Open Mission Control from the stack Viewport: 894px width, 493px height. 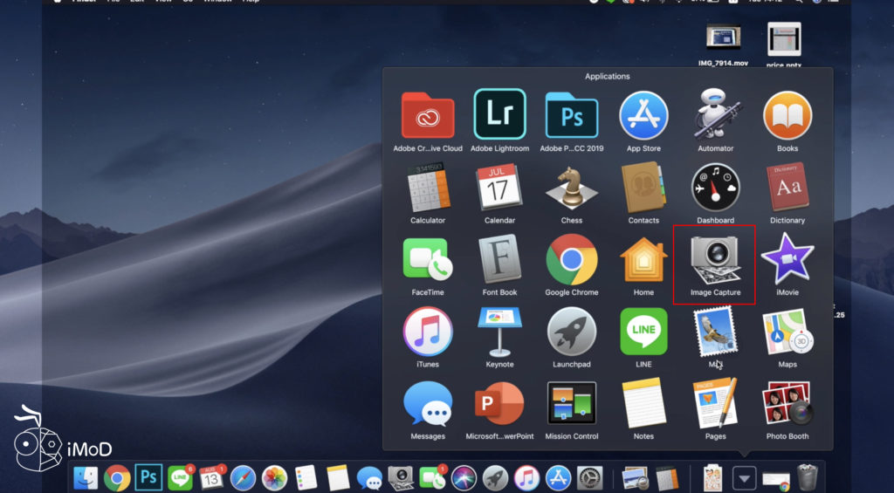[571, 403]
